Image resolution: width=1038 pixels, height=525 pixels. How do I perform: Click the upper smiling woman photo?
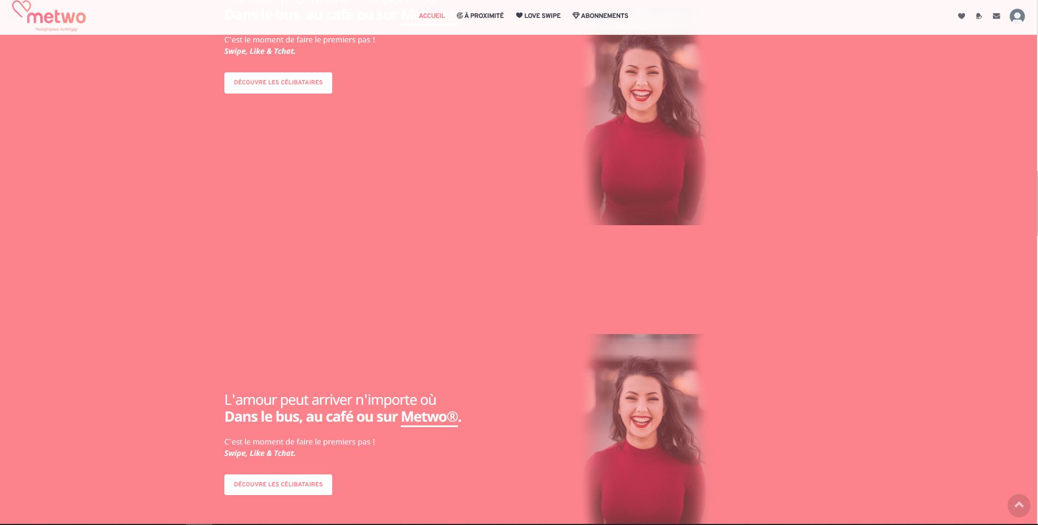(x=645, y=129)
